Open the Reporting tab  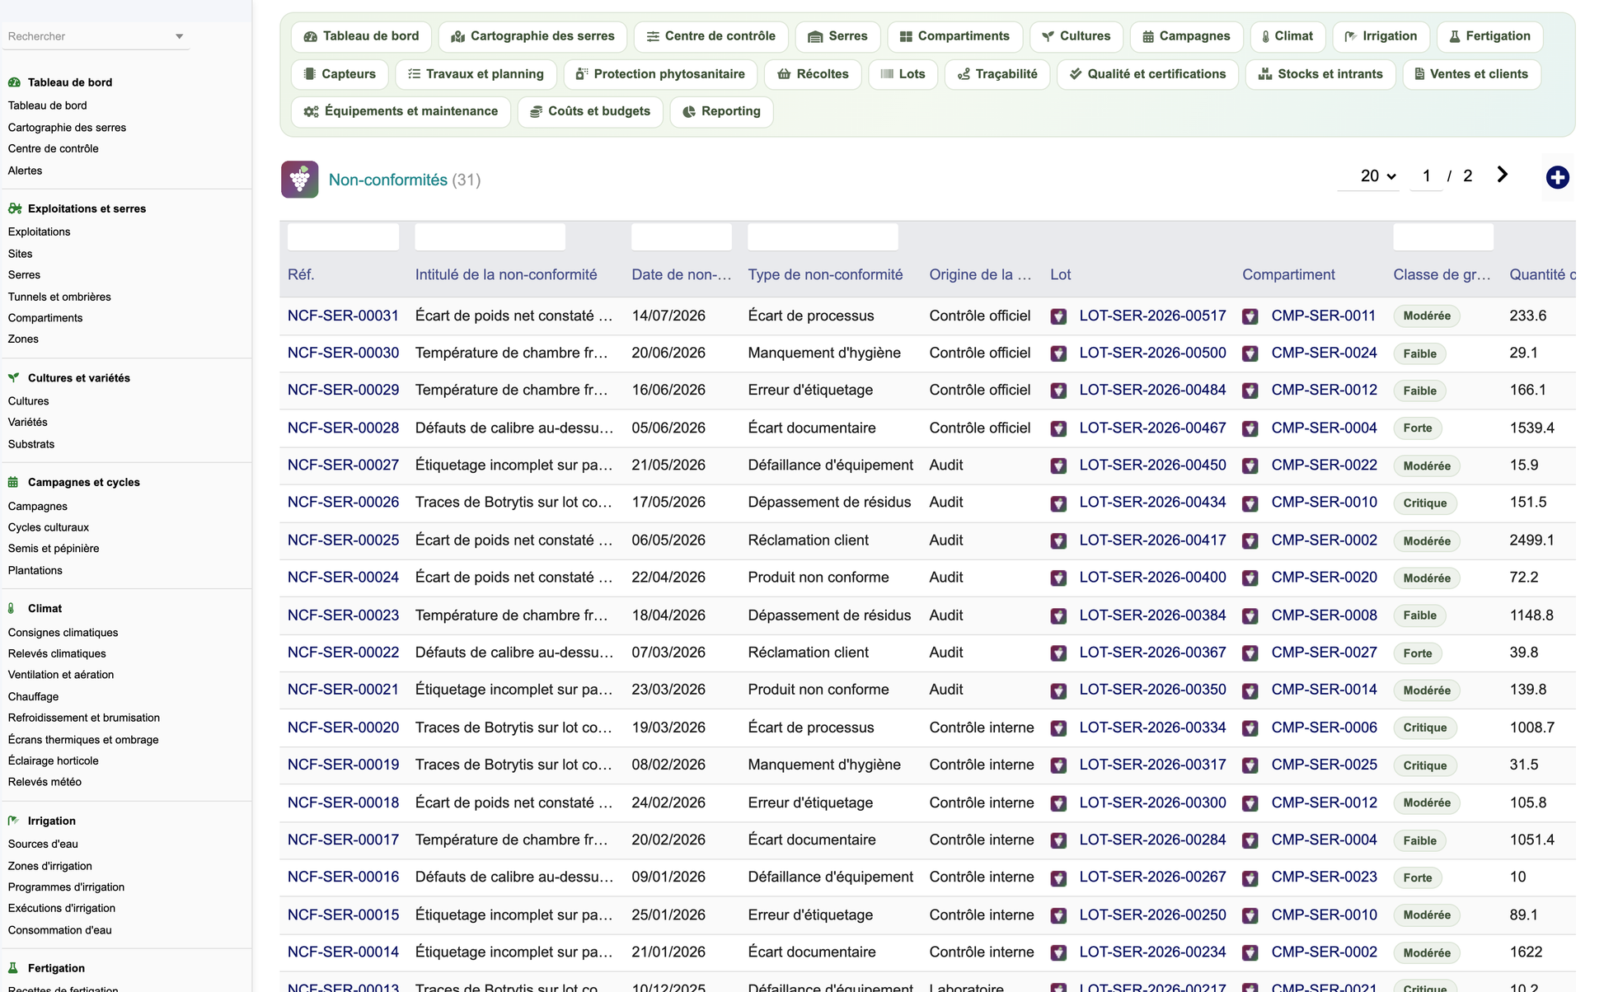[721, 111]
